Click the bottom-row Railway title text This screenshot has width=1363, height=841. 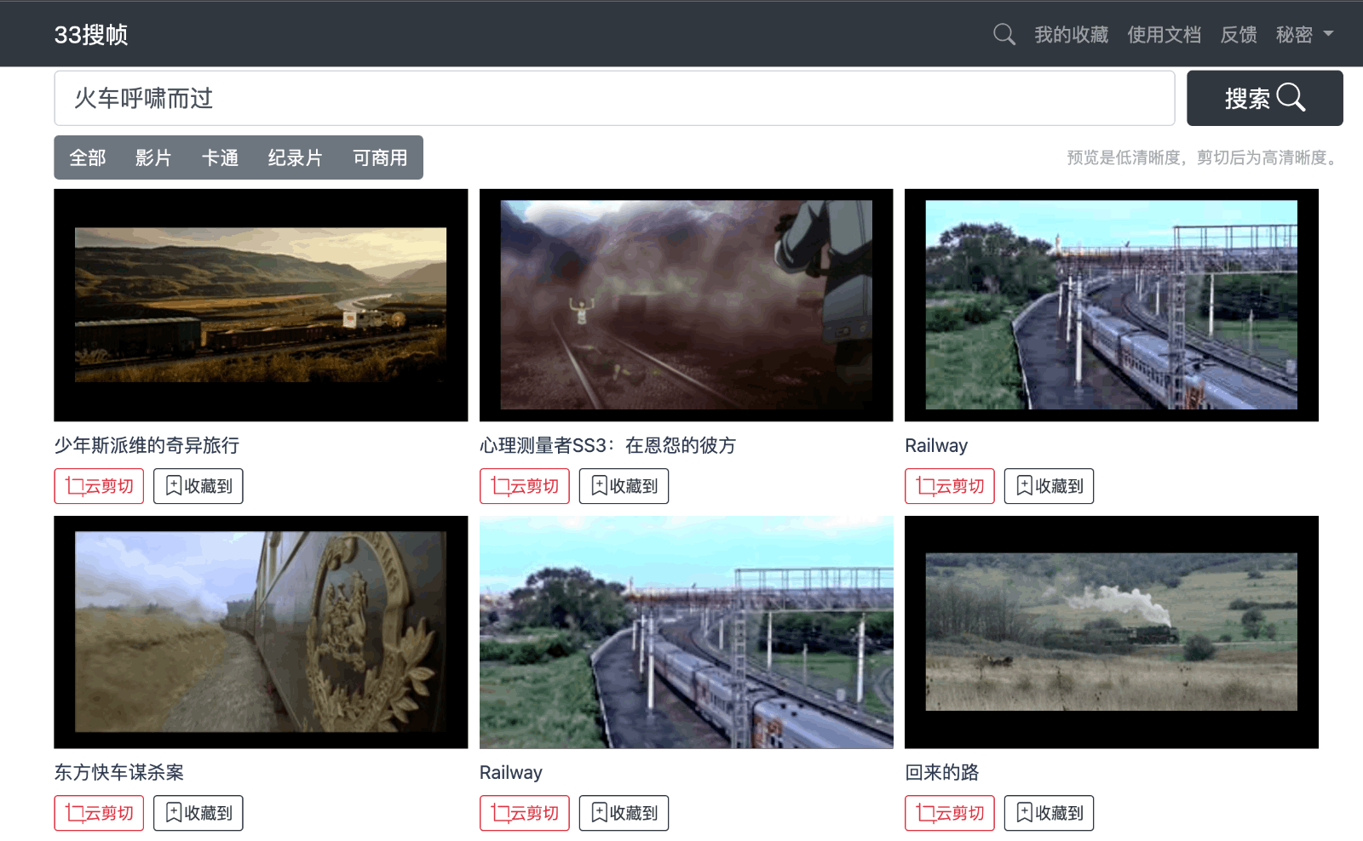point(511,772)
